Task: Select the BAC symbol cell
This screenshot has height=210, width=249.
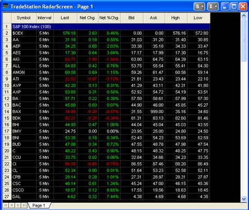Action: coord(24,105)
